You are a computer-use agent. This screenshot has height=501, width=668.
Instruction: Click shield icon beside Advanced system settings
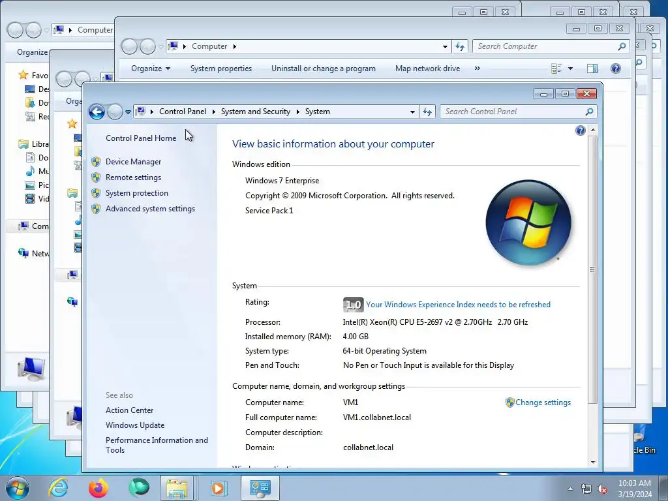tap(96, 209)
